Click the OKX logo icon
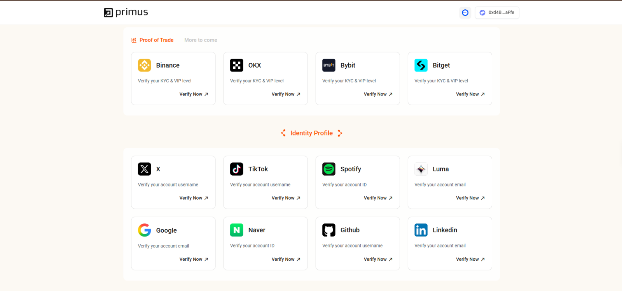This screenshot has height=291, width=622. point(236,65)
